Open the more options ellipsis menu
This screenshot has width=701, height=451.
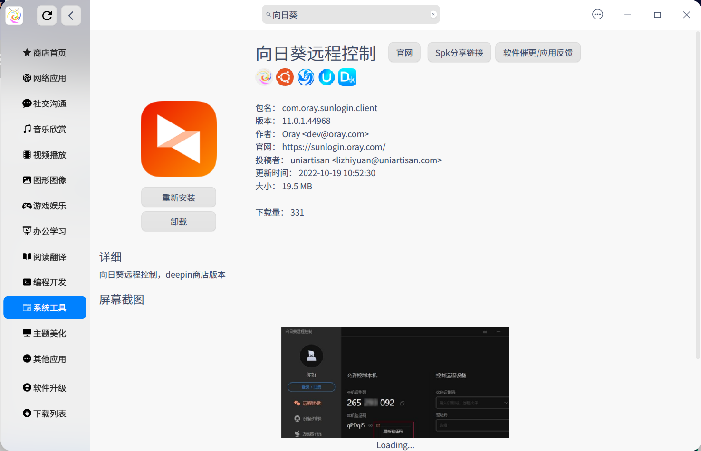(597, 14)
